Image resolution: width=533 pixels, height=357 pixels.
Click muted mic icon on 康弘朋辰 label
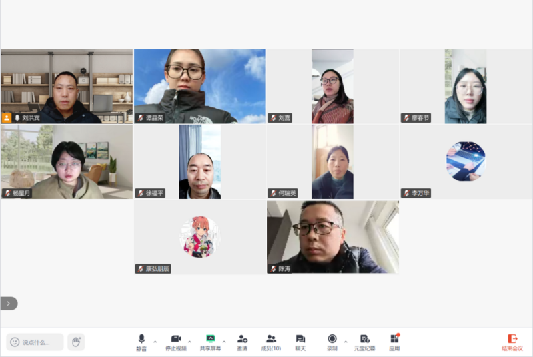[141, 269]
